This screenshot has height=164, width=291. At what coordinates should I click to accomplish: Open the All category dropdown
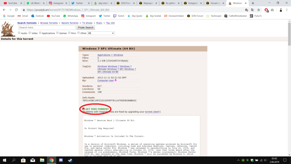point(101,33)
